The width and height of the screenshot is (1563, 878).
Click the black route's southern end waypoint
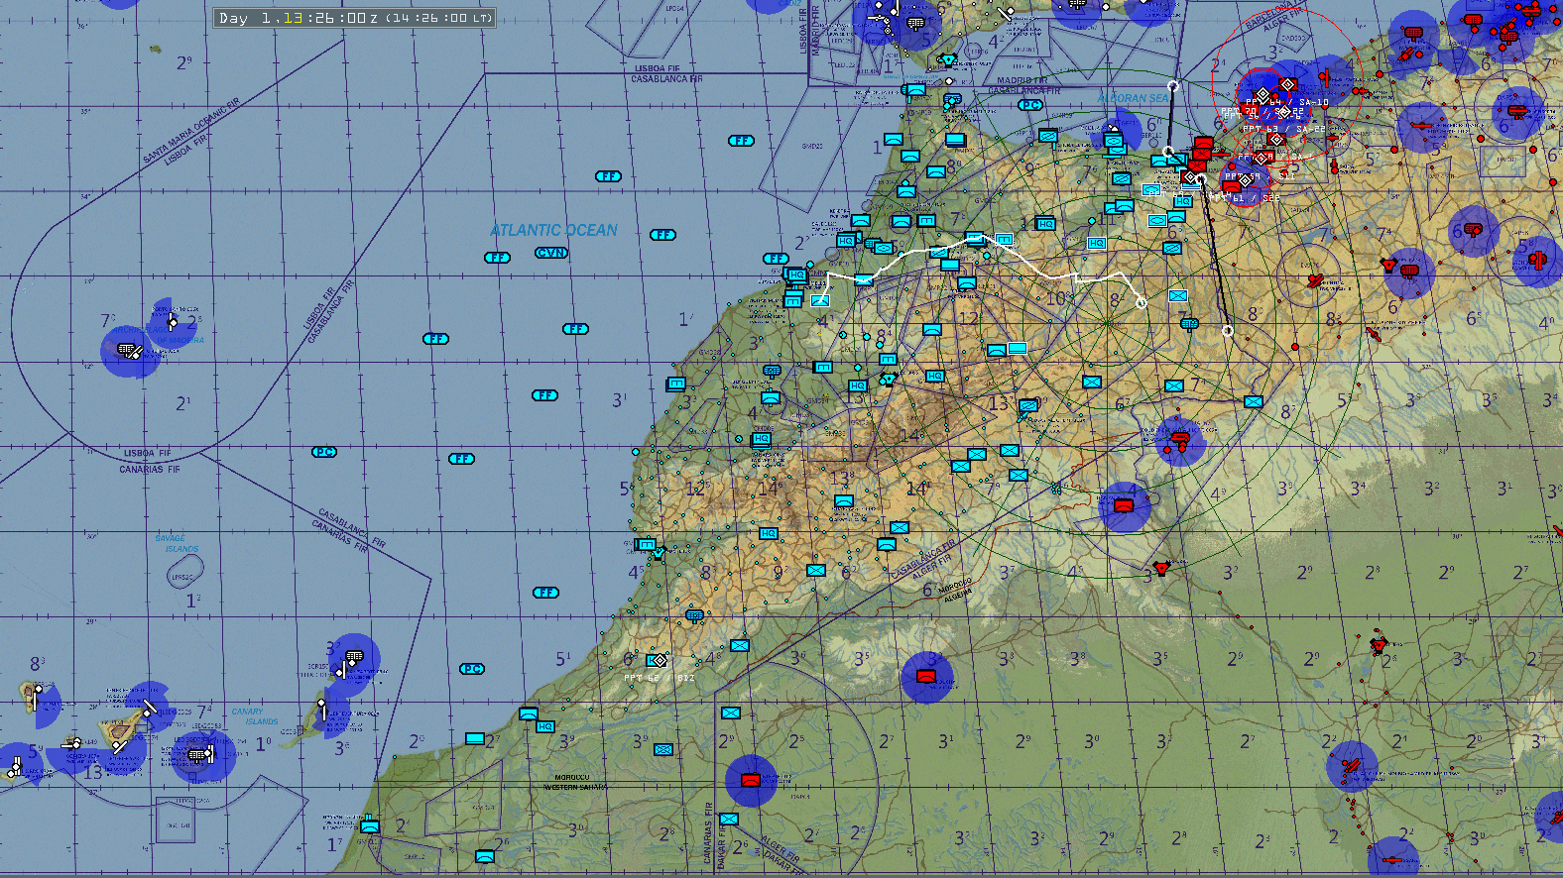[1228, 331]
